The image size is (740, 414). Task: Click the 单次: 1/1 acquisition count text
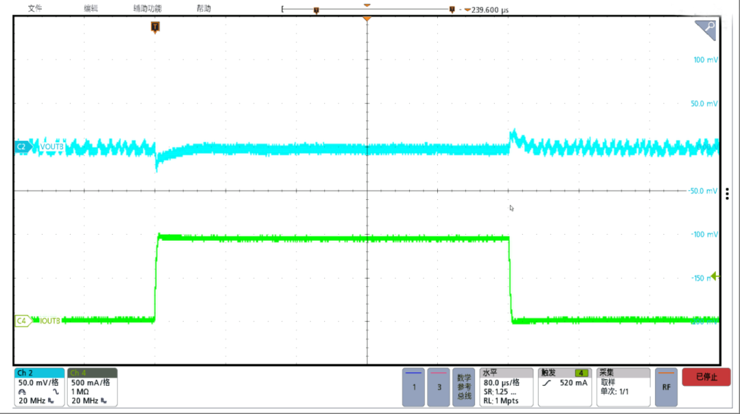tap(615, 391)
